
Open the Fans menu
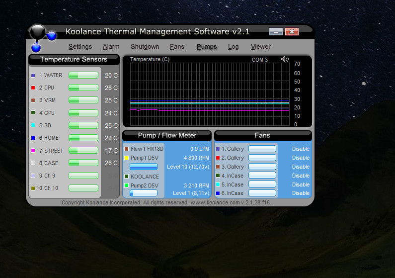pos(177,47)
